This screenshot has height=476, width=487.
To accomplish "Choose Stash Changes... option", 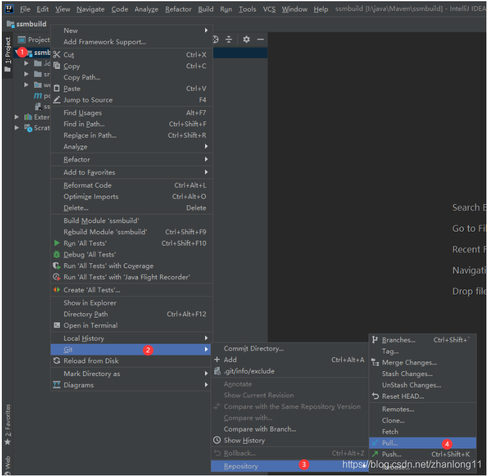I will click(422, 374).
